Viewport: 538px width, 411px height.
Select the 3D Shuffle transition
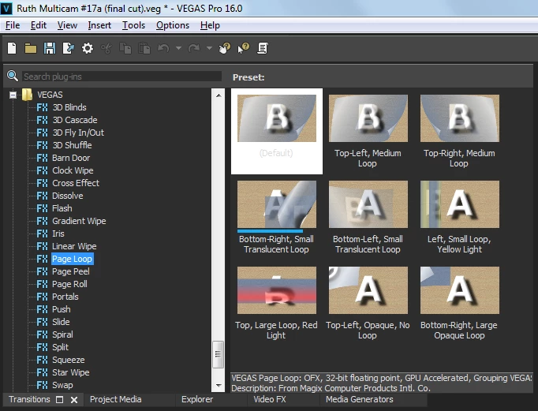(x=72, y=145)
